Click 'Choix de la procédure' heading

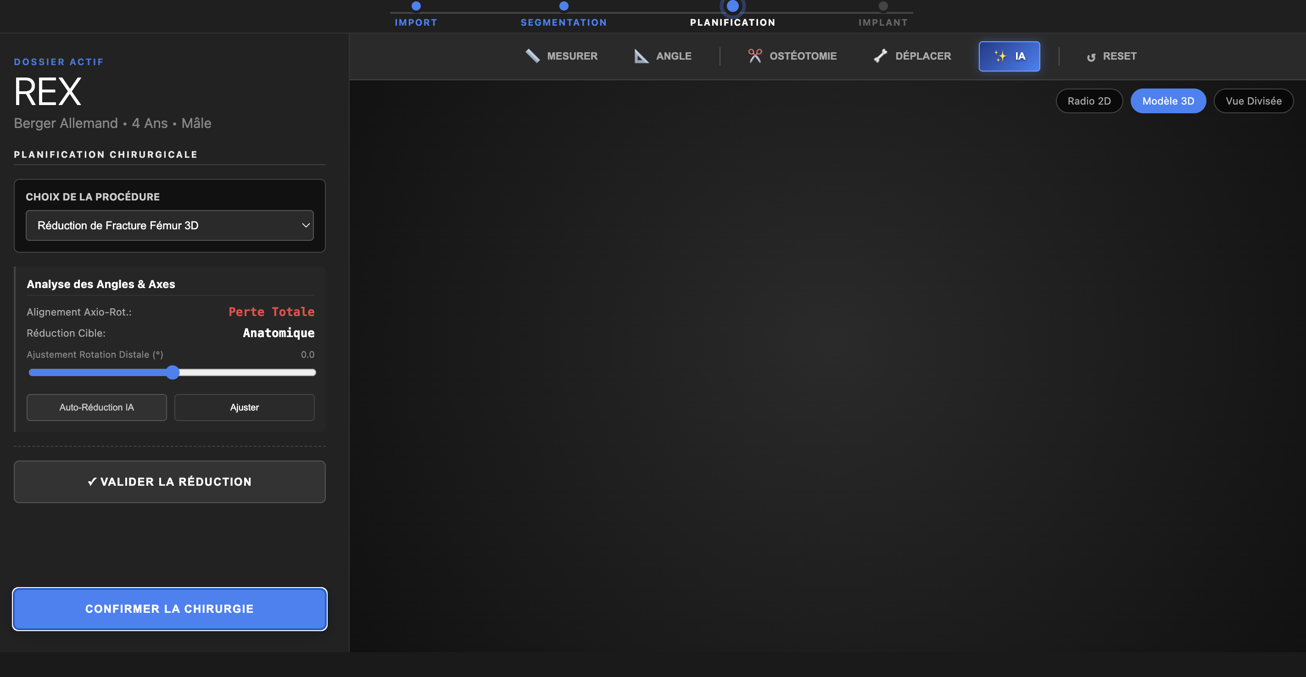coord(93,197)
